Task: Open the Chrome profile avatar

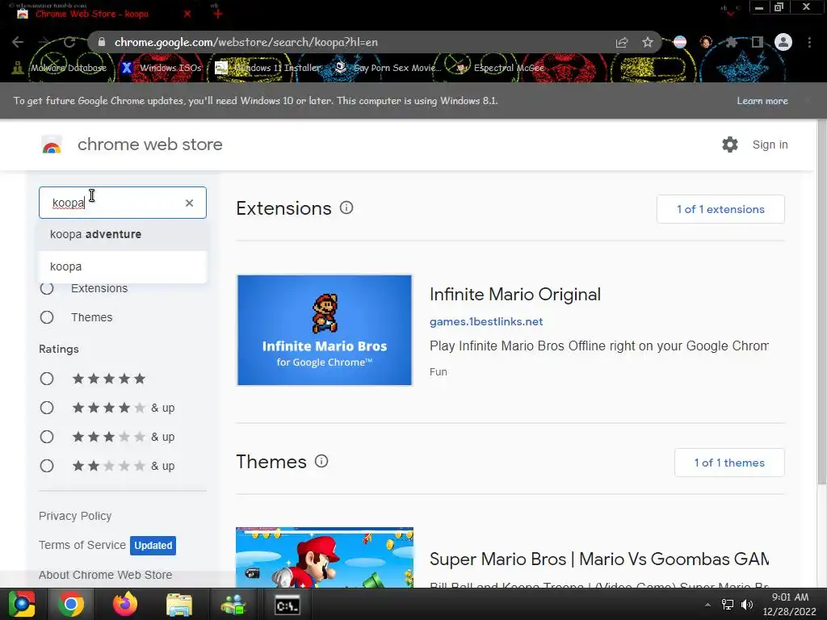Action: pyautogui.click(x=783, y=42)
